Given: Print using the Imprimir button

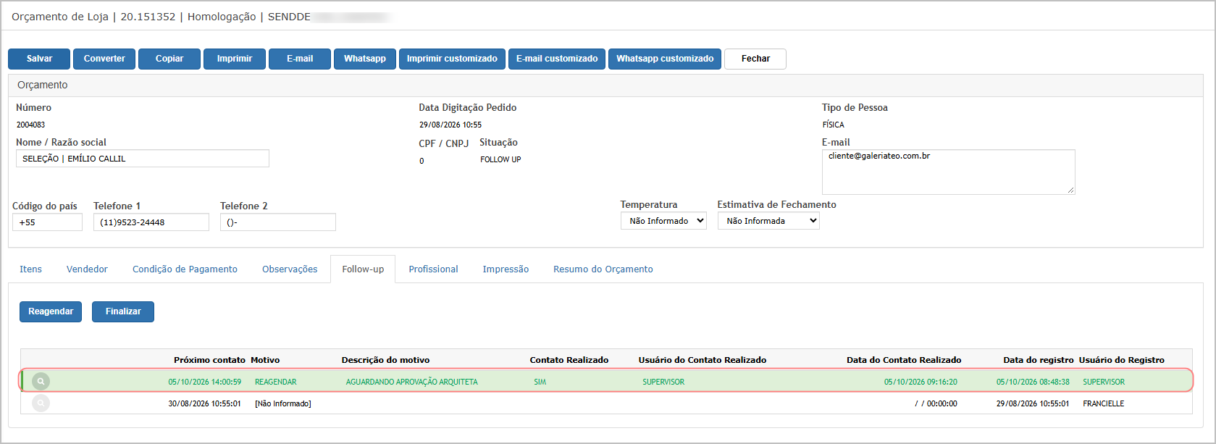Looking at the screenshot, I should [x=235, y=59].
